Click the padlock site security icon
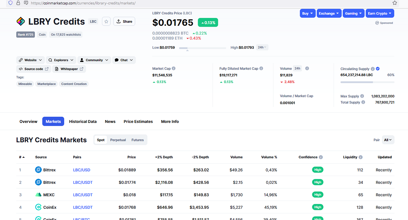Image resolution: width=408 pixels, height=220 pixels. click(18, 3)
